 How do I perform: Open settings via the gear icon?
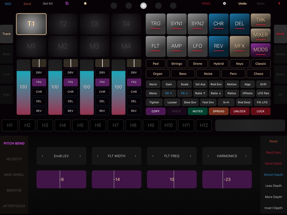[x=224, y=3]
